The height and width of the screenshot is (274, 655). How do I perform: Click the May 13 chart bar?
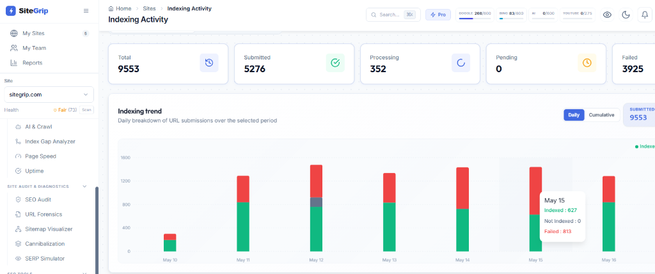(x=390, y=212)
